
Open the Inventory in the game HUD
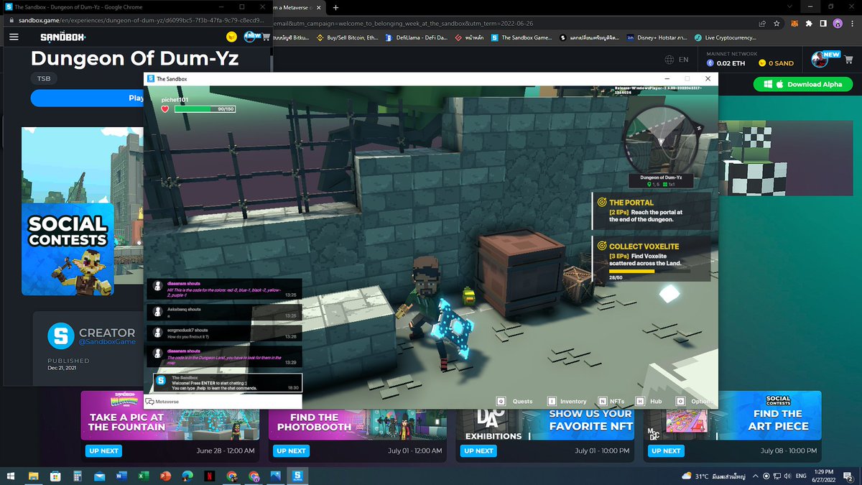point(567,401)
